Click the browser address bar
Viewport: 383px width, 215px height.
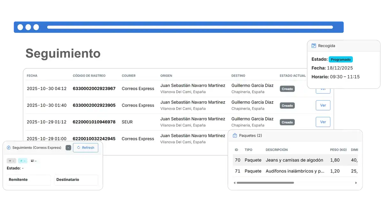tap(191, 27)
